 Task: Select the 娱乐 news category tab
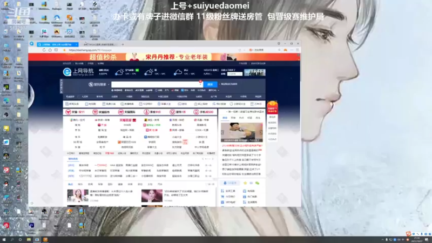pyautogui.click(x=80, y=184)
